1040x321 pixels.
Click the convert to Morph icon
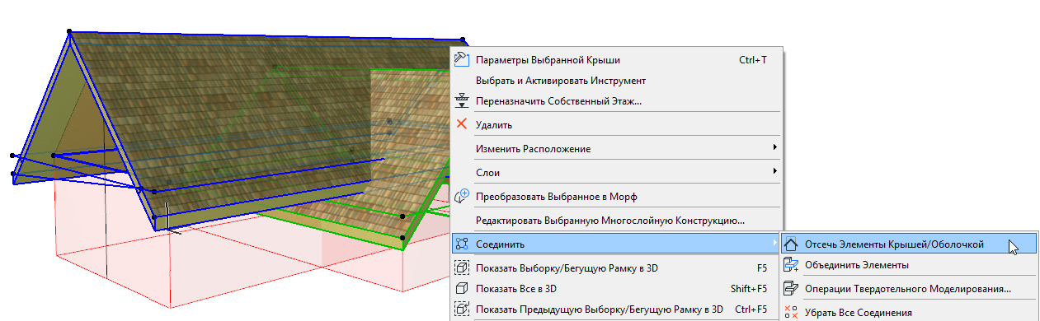click(x=462, y=197)
